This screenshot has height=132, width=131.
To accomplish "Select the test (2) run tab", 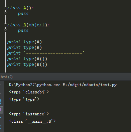I will click(7, 77).
